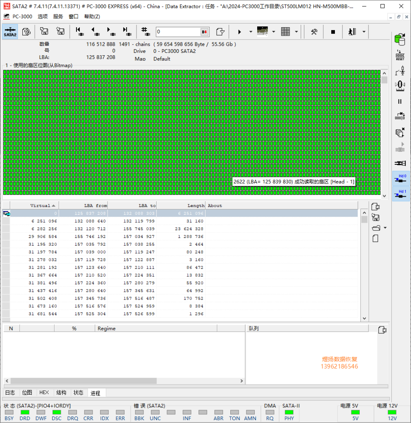This screenshot has height=423, width=411.
Task: Click the map legend image icon
Action: coord(262,31)
